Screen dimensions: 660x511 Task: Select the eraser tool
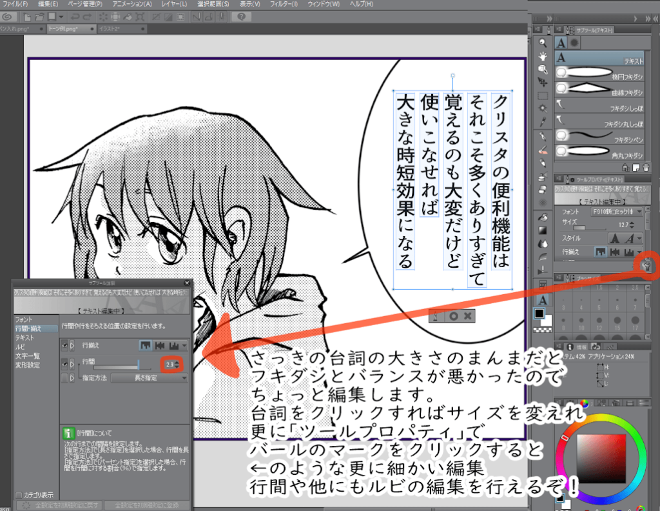coord(543,190)
